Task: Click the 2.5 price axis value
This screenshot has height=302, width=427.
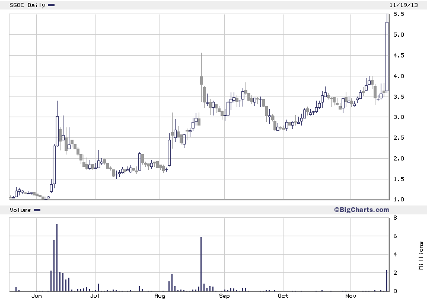Action: pos(399,138)
